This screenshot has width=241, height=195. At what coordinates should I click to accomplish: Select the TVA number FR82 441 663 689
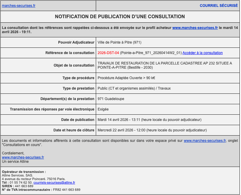(66, 190)
